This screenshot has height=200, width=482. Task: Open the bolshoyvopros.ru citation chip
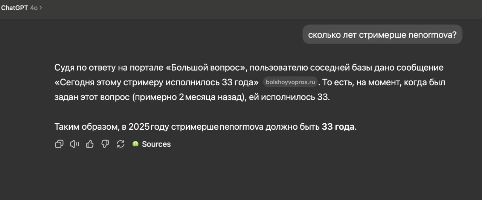click(290, 82)
